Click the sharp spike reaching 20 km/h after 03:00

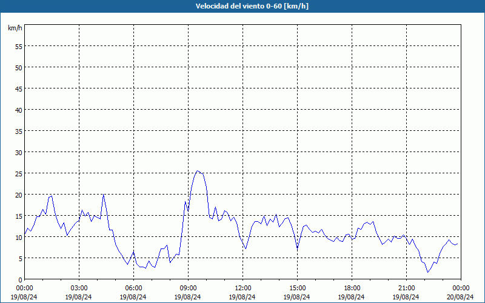[x=103, y=194]
